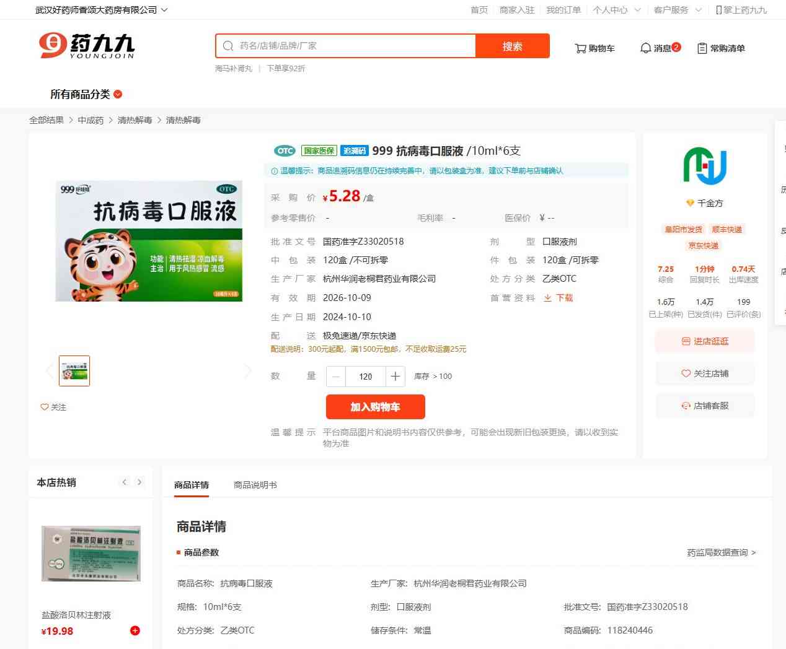Download 首营资料 via the 下载 icon
Screen dimensions: 786x649
pyautogui.click(x=559, y=298)
